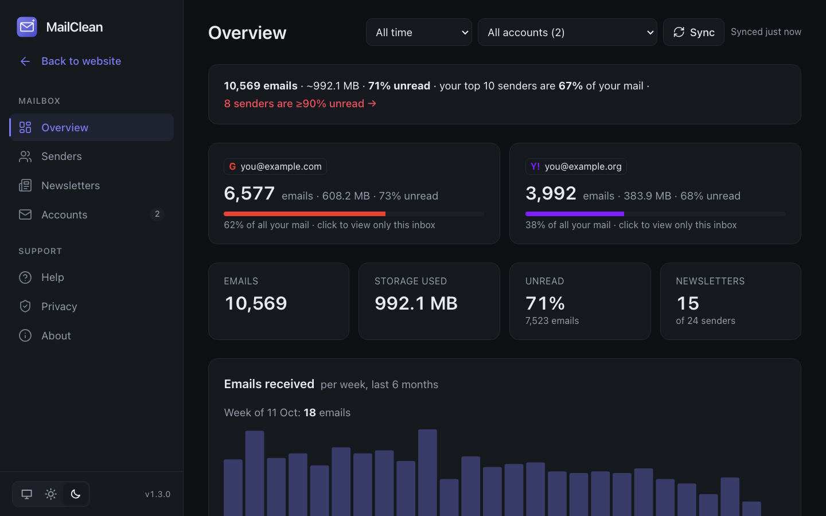Viewport: 826px width, 516px height.
Task: Open the Newsletters page
Action: tap(92, 185)
